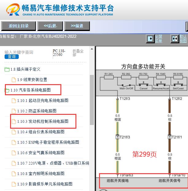188x191 pixels.
Task: Open 1.10.9 影音娱乐单元系统电路图
Action: click(x=45, y=184)
